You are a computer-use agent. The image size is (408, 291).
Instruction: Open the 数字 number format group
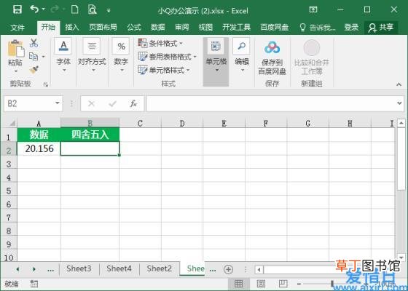click(x=121, y=56)
